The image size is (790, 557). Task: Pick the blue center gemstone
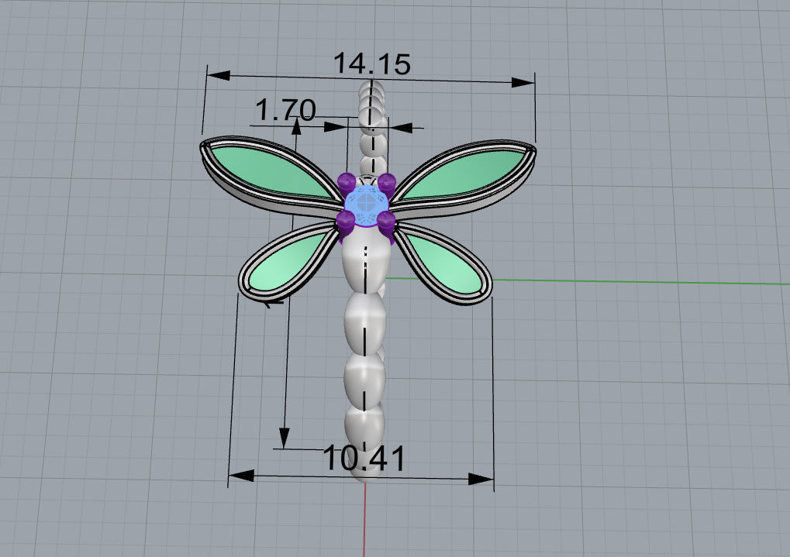click(366, 205)
